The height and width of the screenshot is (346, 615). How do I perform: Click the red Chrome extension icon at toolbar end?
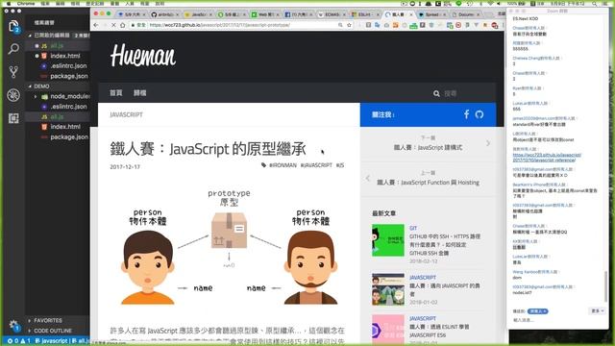pos(495,25)
